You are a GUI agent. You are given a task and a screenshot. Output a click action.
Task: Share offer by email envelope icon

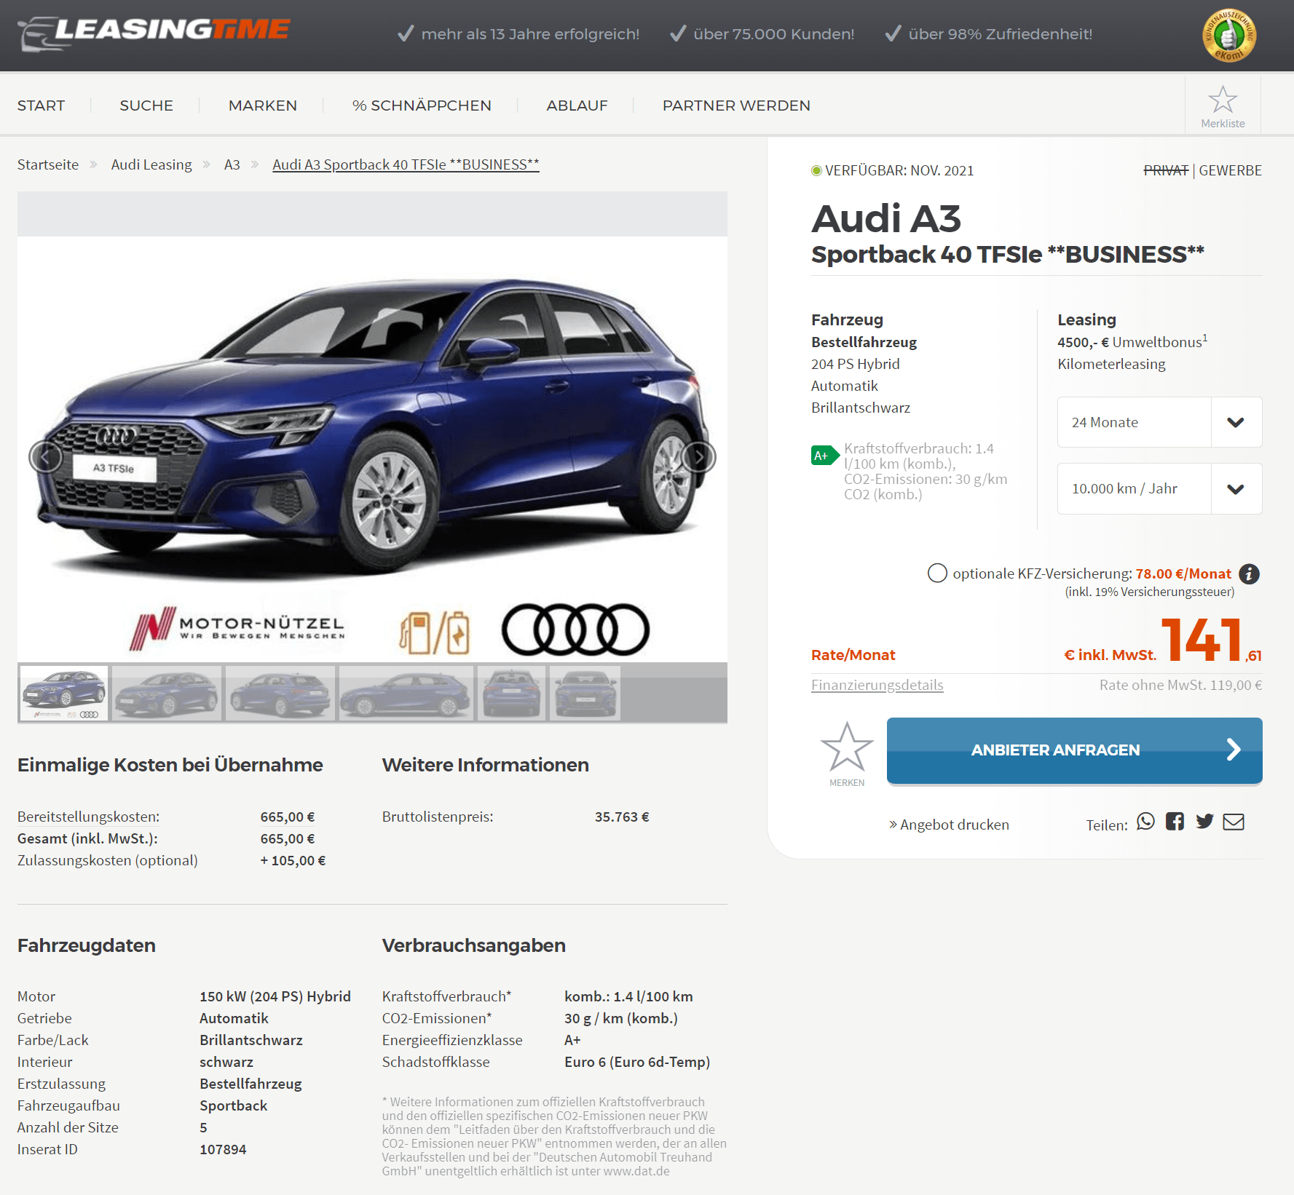point(1234,822)
